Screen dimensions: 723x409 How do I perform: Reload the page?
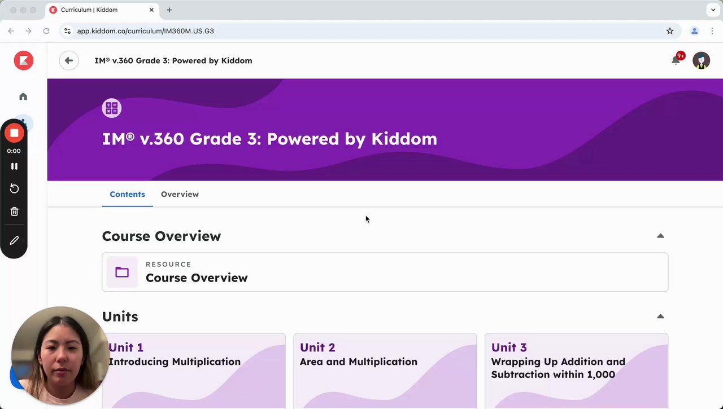pyautogui.click(x=46, y=31)
